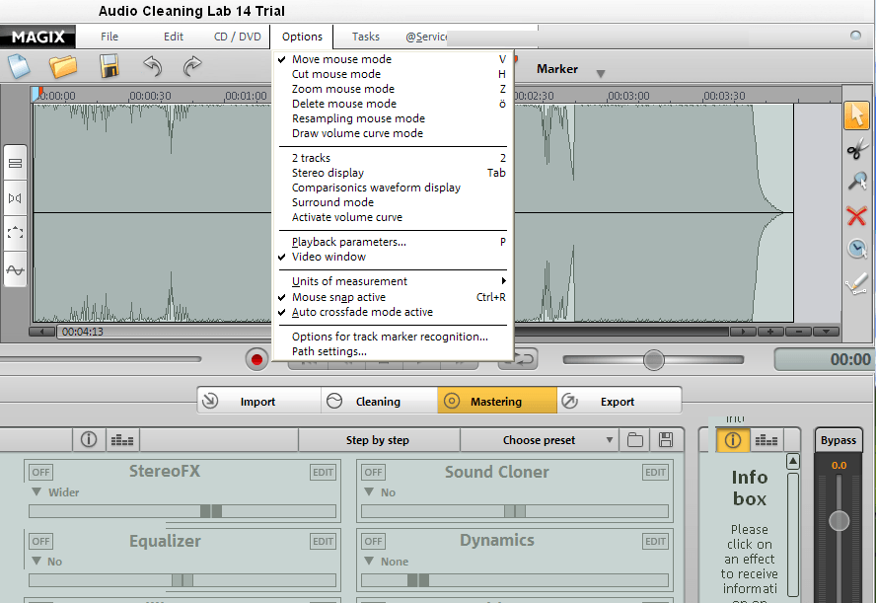Activate the Zoom mouse mode magnifier tool
The height and width of the screenshot is (603, 876).
[857, 183]
